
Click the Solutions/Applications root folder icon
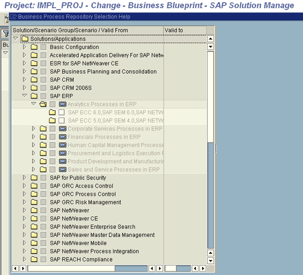(x=25, y=39)
